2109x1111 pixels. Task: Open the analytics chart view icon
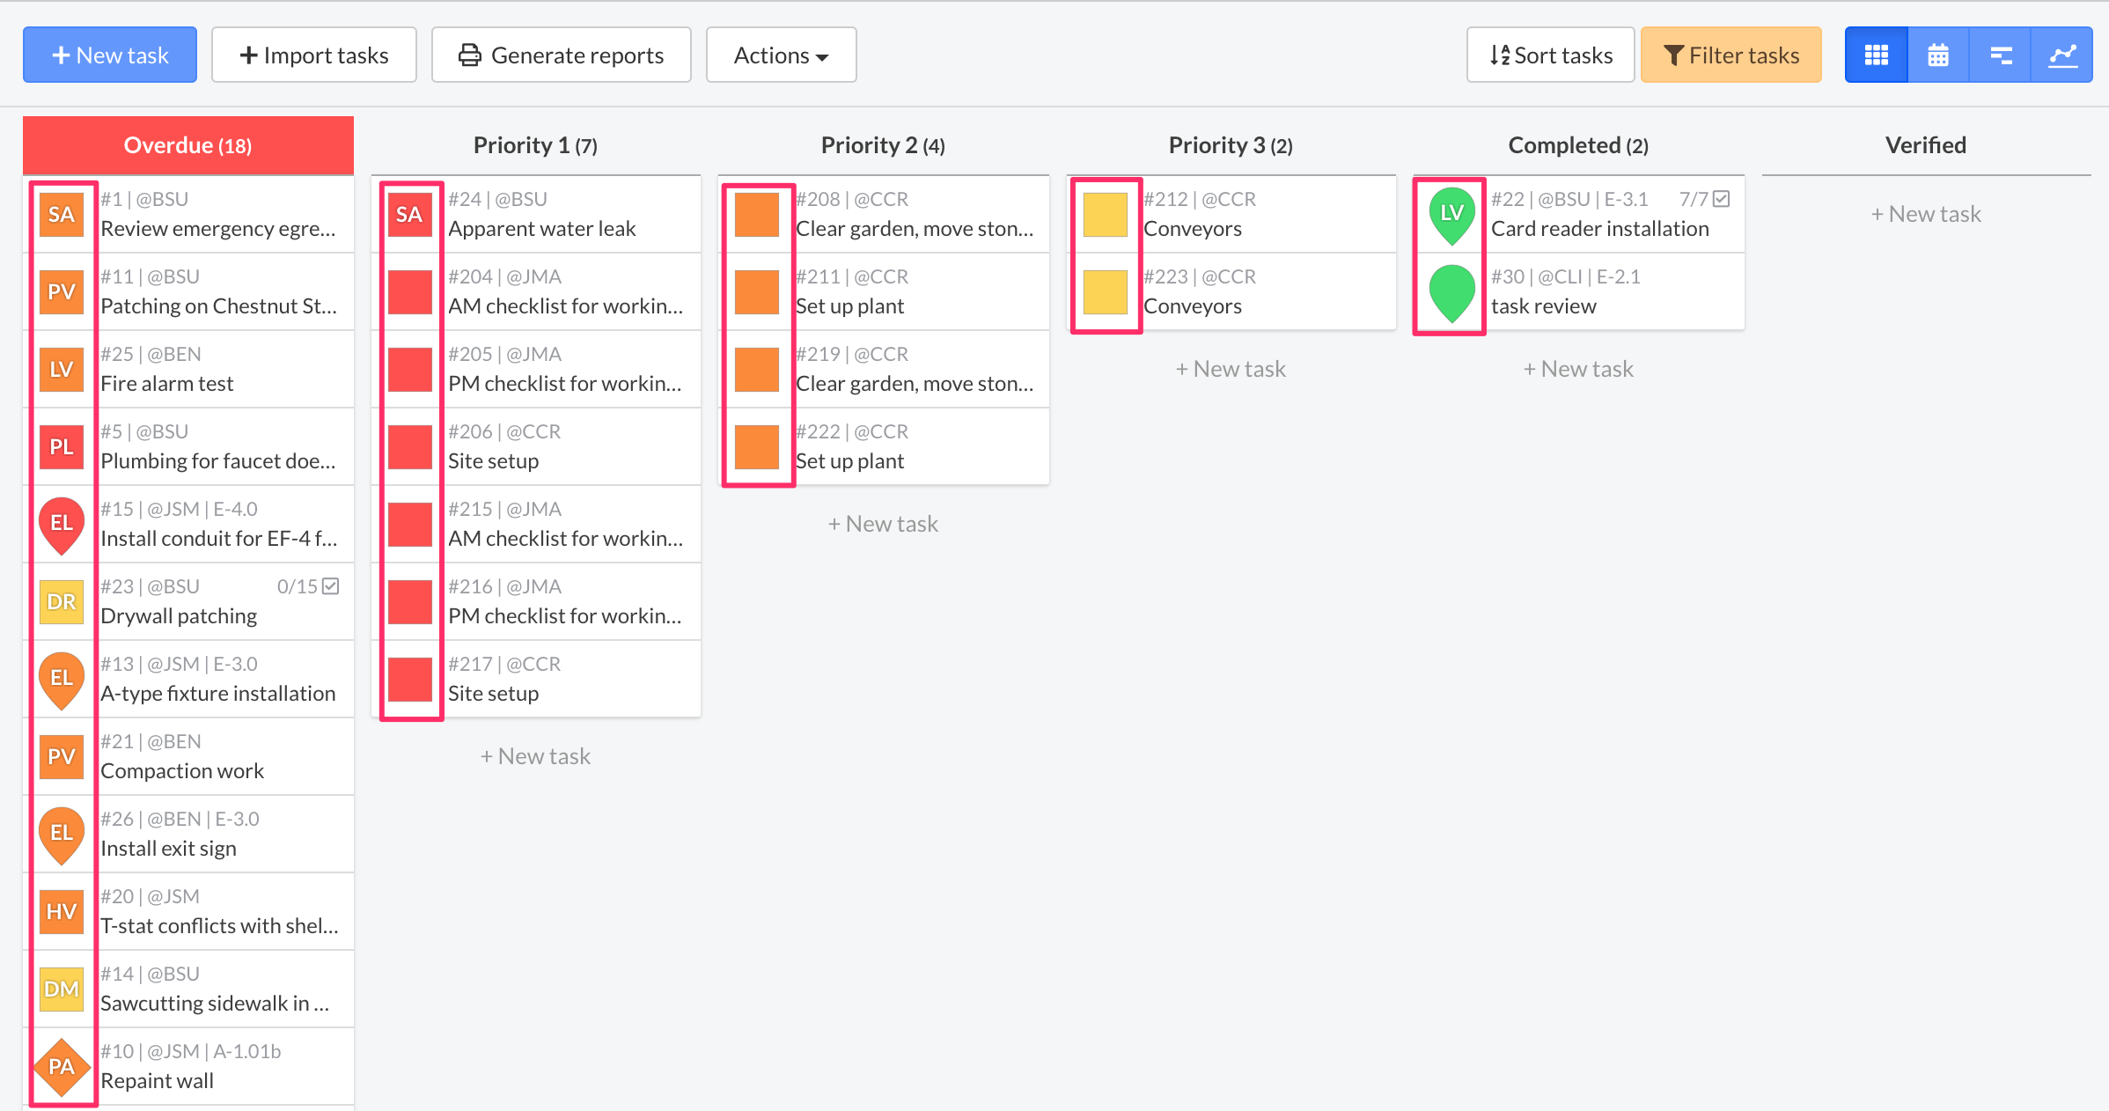click(2062, 55)
